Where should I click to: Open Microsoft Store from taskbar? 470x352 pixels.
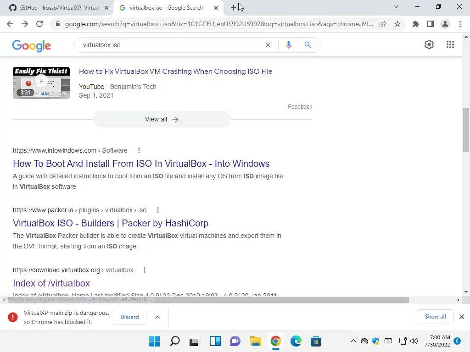click(x=316, y=341)
